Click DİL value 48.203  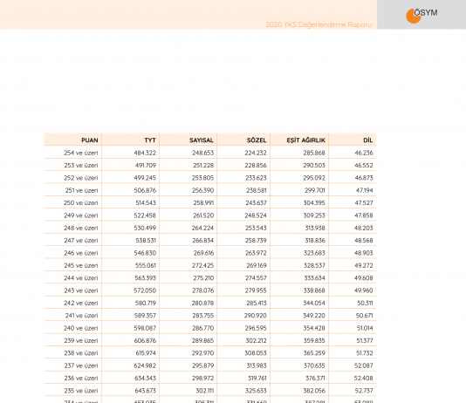364,228
